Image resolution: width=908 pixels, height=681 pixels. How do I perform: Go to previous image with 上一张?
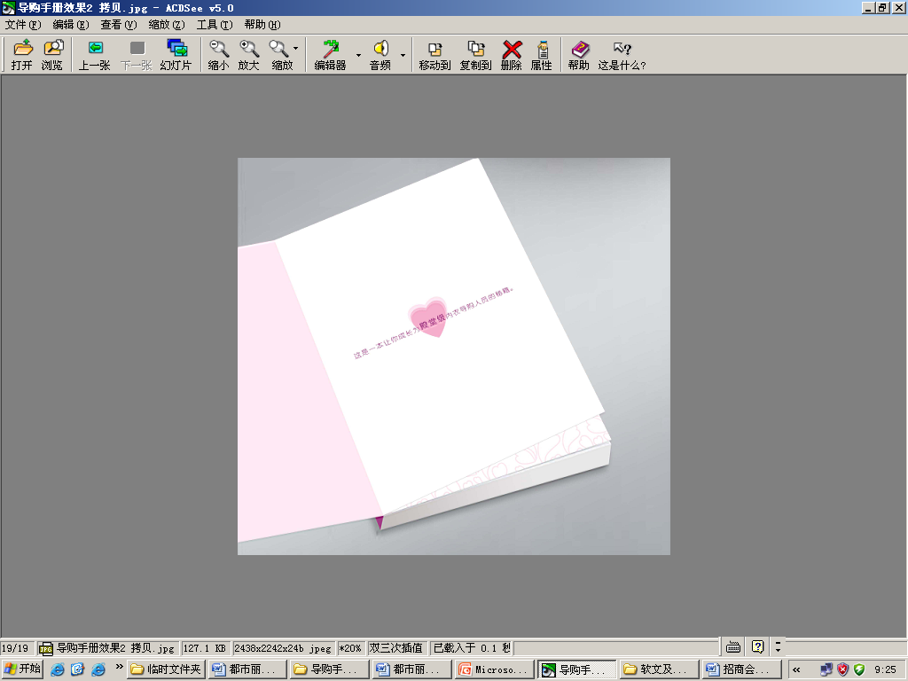click(94, 55)
